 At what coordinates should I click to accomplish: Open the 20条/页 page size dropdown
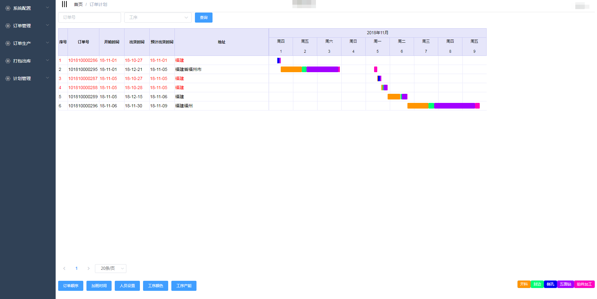pyautogui.click(x=110, y=268)
